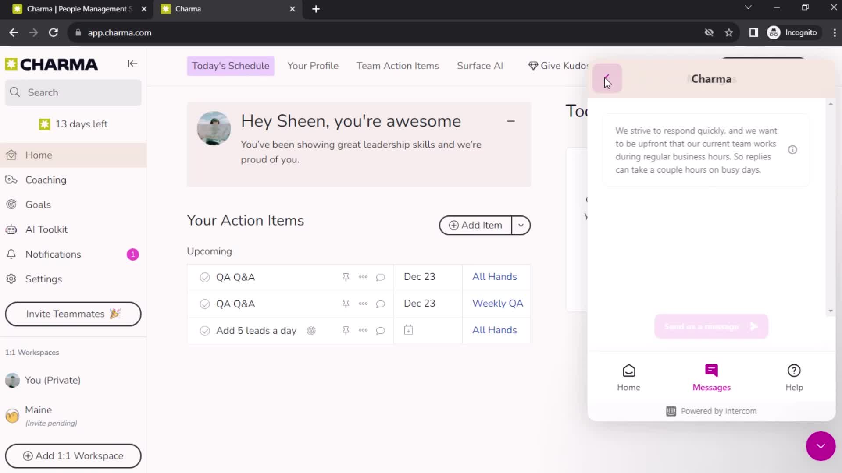The width and height of the screenshot is (842, 473).
Task: Open Notifications in the sidebar
Action: [x=73, y=254]
